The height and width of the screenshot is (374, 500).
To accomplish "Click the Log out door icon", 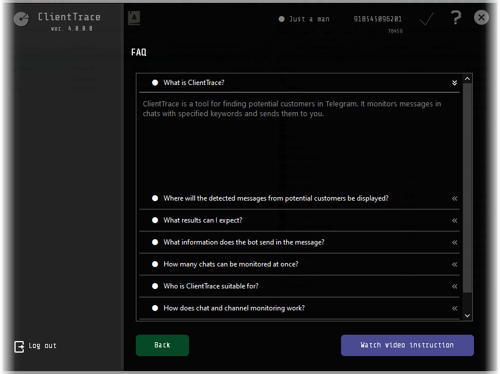I will 19,346.
